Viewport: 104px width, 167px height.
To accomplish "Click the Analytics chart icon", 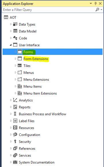I will coord(15,100).
